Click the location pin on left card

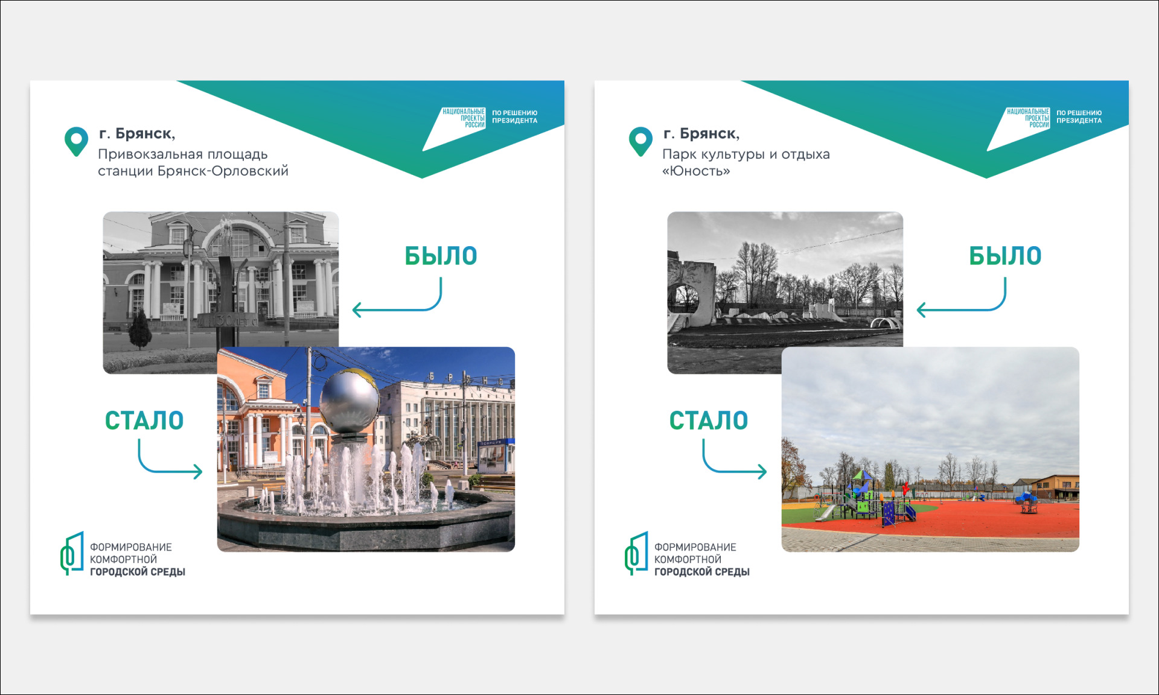[x=76, y=141]
